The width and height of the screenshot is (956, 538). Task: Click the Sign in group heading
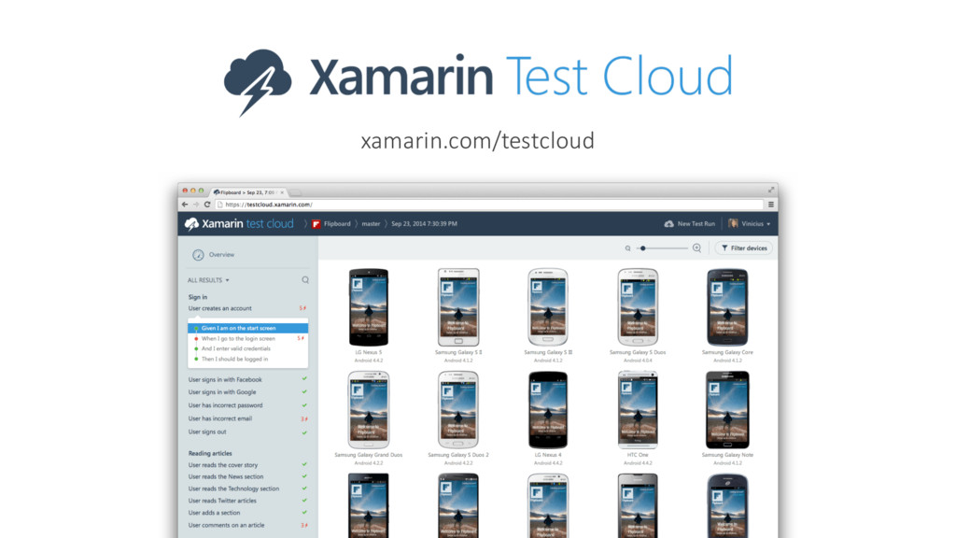[x=198, y=297]
